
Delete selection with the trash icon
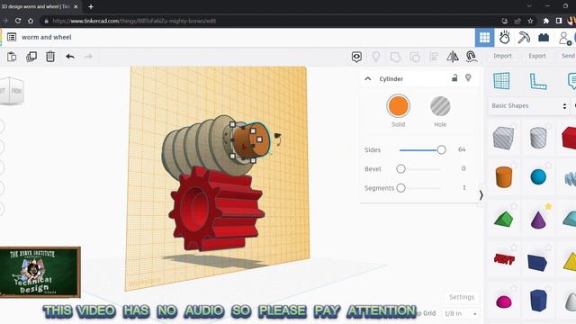(50, 57)
